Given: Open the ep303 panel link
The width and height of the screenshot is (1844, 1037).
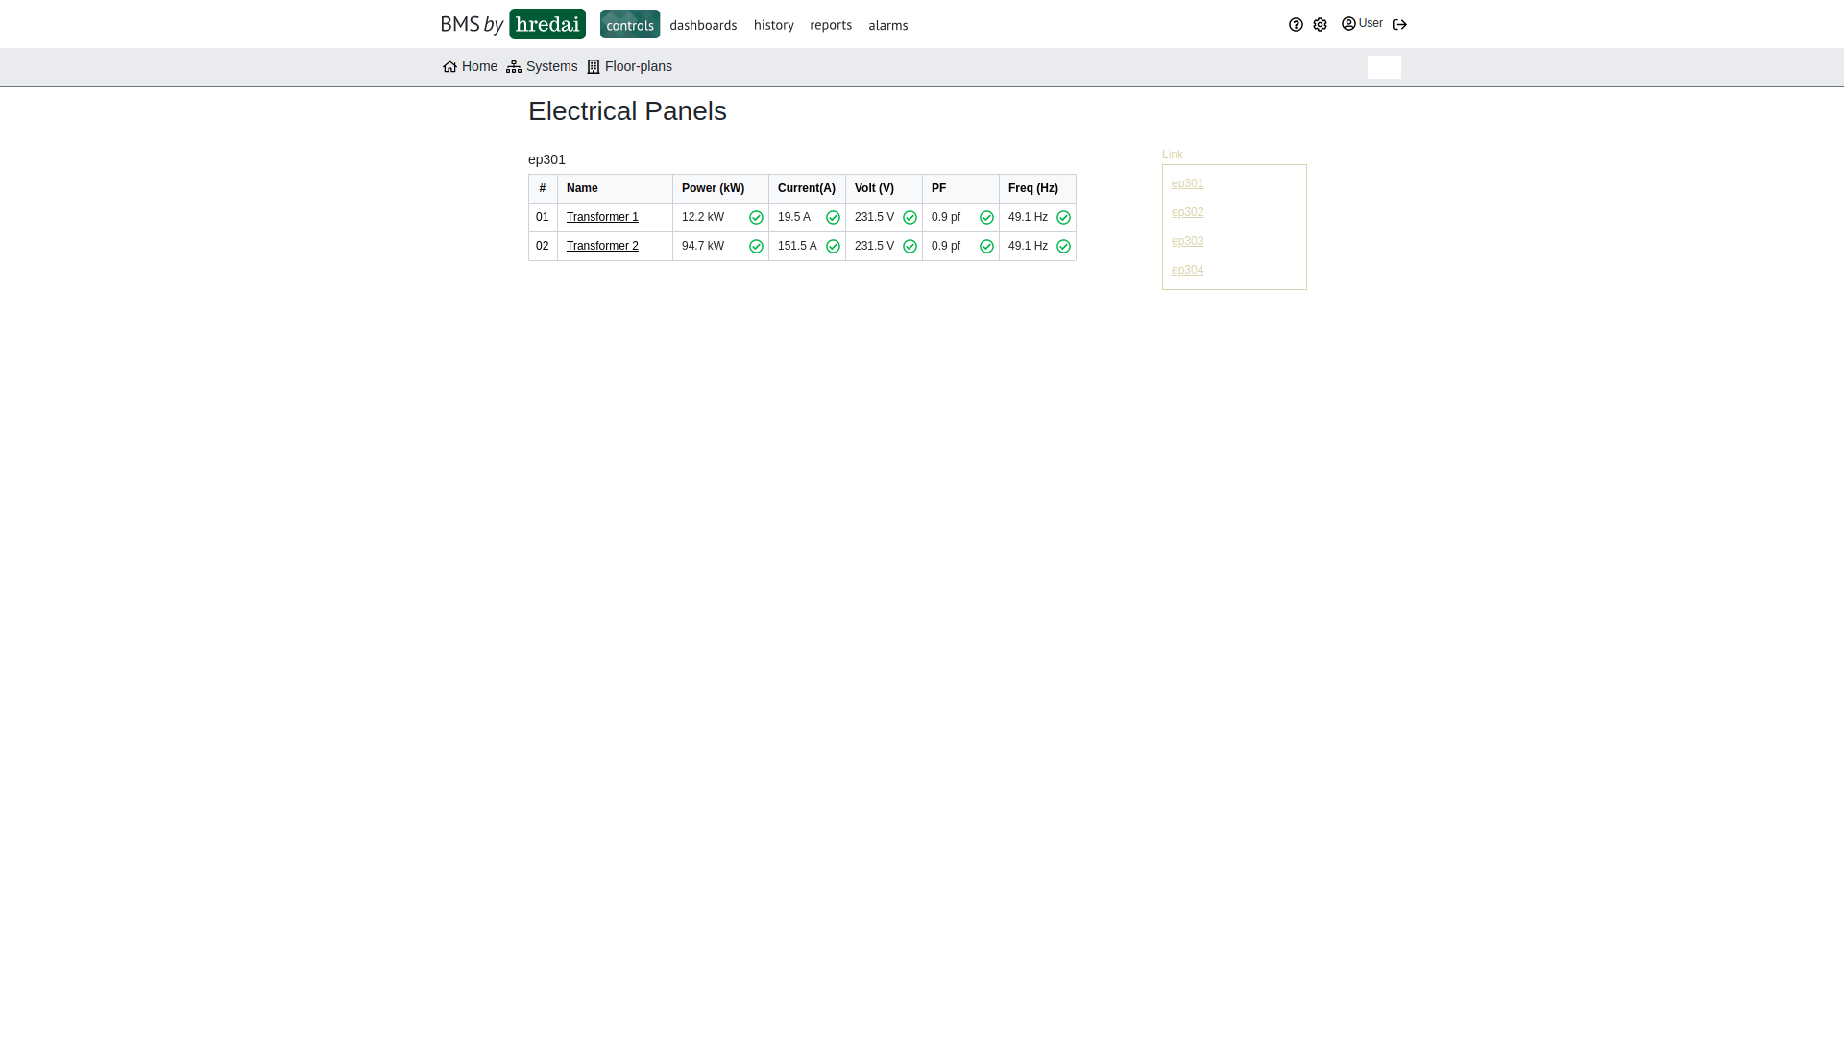Looking at the screenshot, I should point(1187,241).
